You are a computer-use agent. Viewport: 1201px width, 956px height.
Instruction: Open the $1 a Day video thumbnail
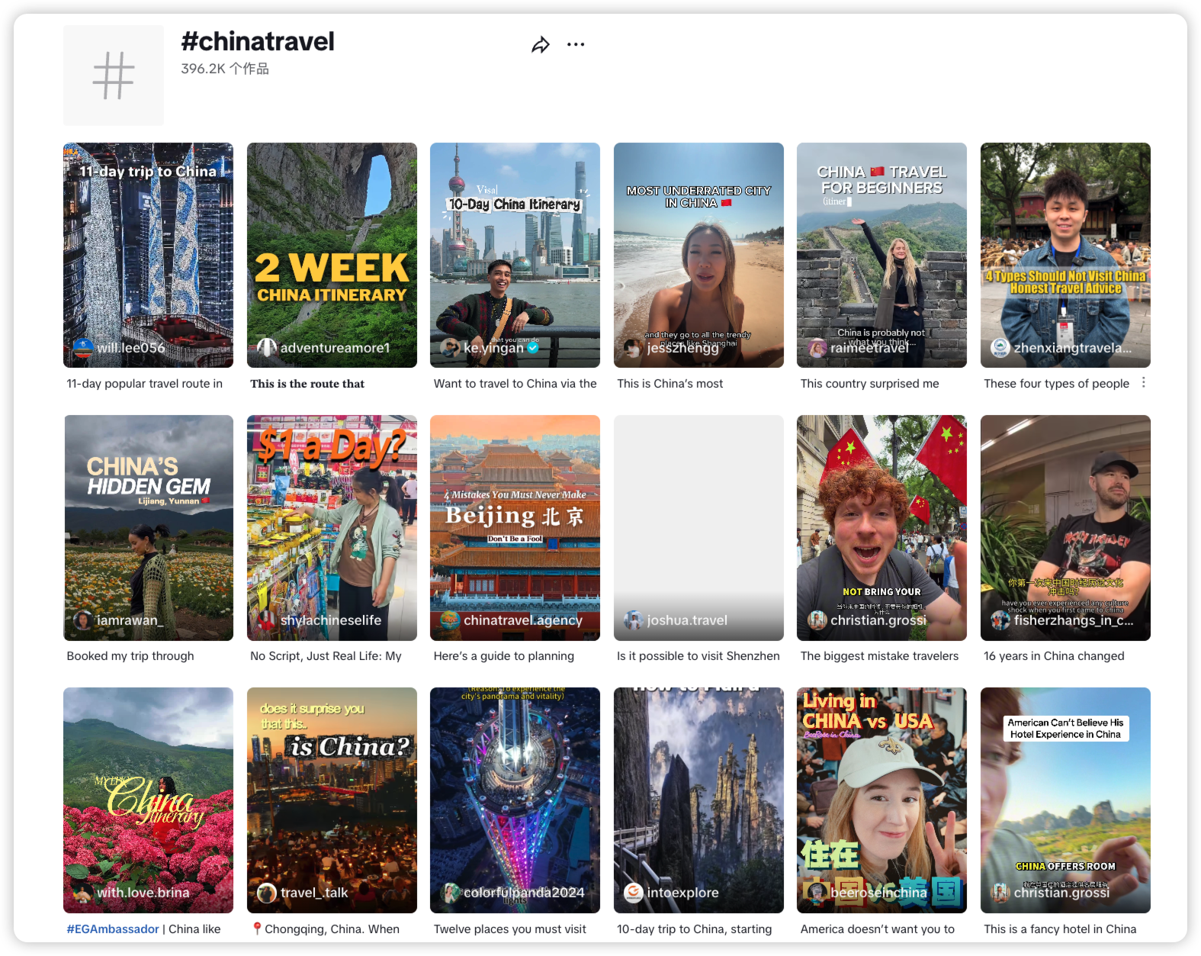(332, 527)
